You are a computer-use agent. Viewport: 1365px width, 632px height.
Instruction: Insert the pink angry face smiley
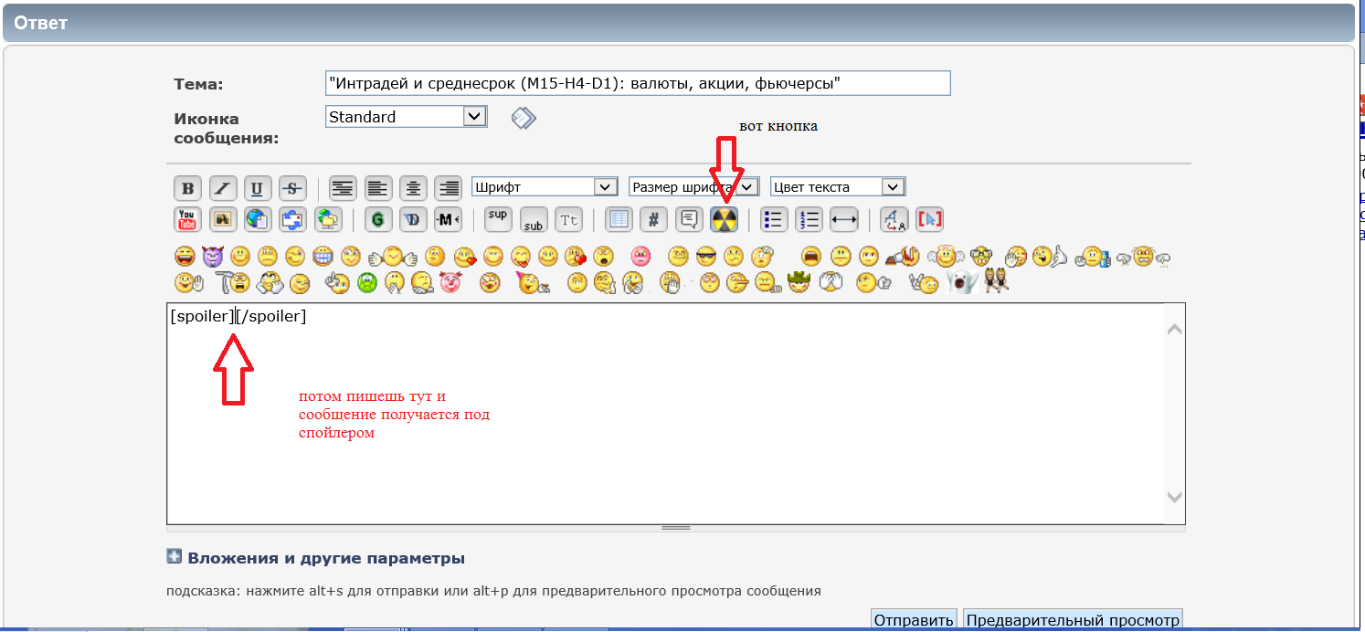click(640, 257)
